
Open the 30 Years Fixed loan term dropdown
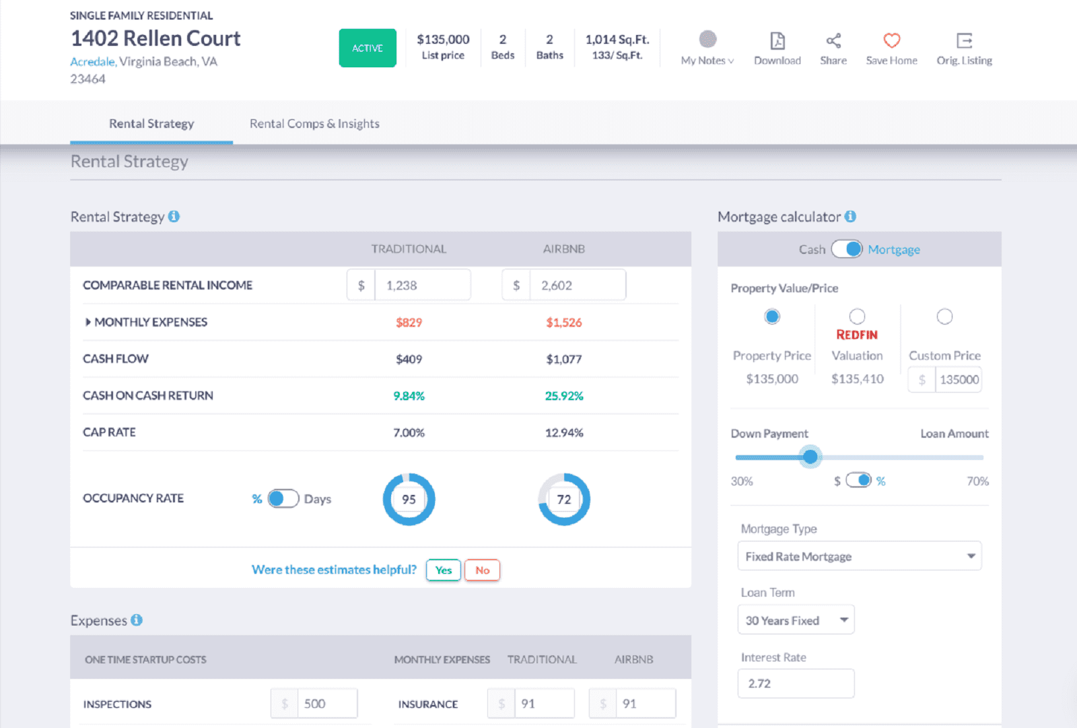(x=796, y=620)
